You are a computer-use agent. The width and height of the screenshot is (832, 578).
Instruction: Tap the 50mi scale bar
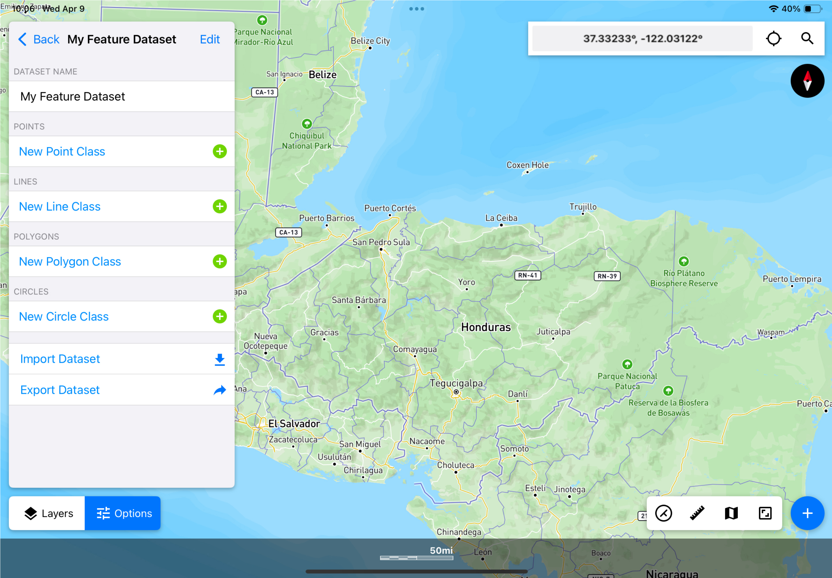coord(416,554)
